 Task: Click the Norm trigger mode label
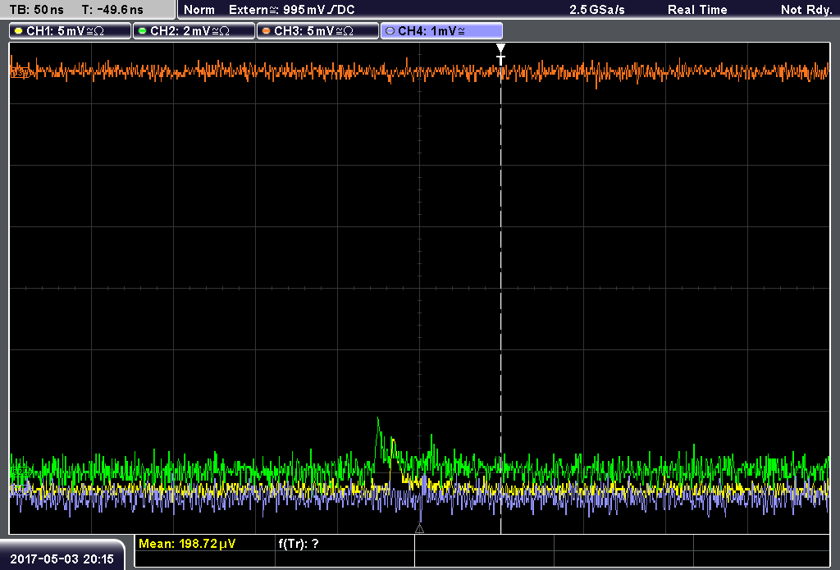coord(199,10)
